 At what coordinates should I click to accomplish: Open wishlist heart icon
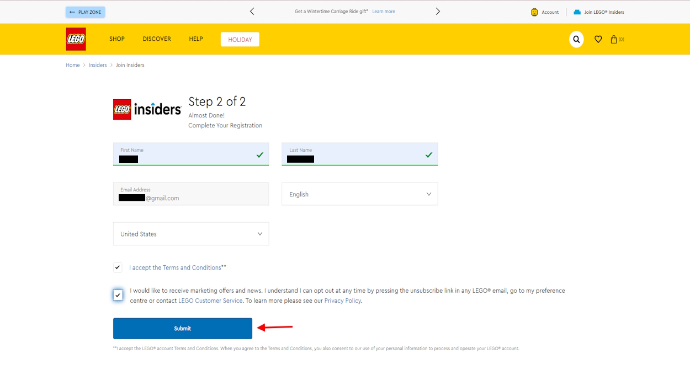[x=598, y=39]
